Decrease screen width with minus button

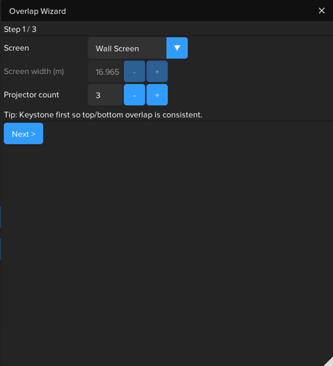pyautogui.click(x=135, y=72)
